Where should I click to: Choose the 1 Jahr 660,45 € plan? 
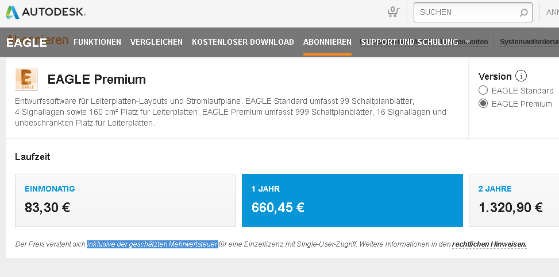point(352,201)
